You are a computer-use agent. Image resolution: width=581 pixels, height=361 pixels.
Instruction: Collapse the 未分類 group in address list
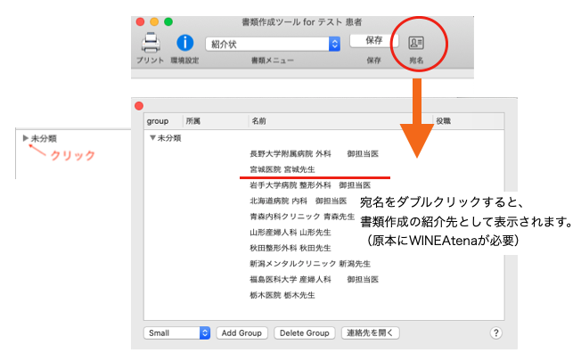(151, 138)
